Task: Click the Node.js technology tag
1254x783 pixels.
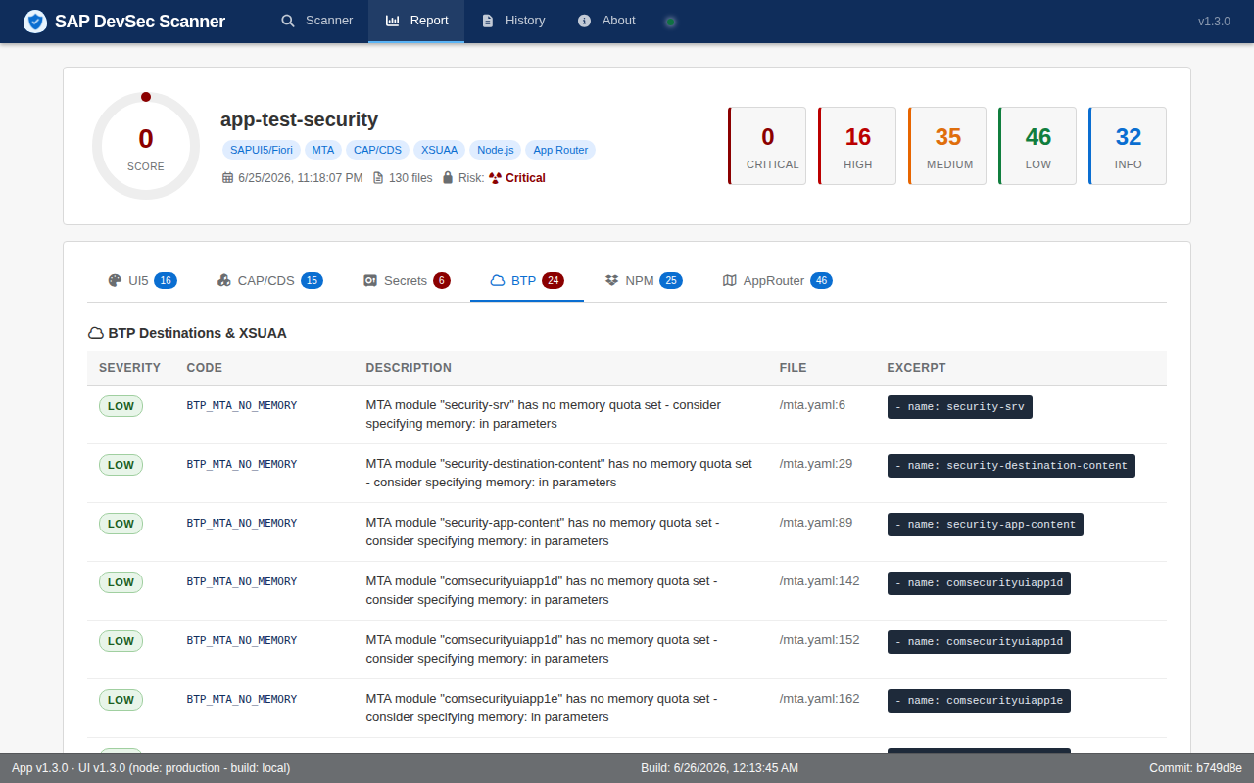Action: (496, 150)
